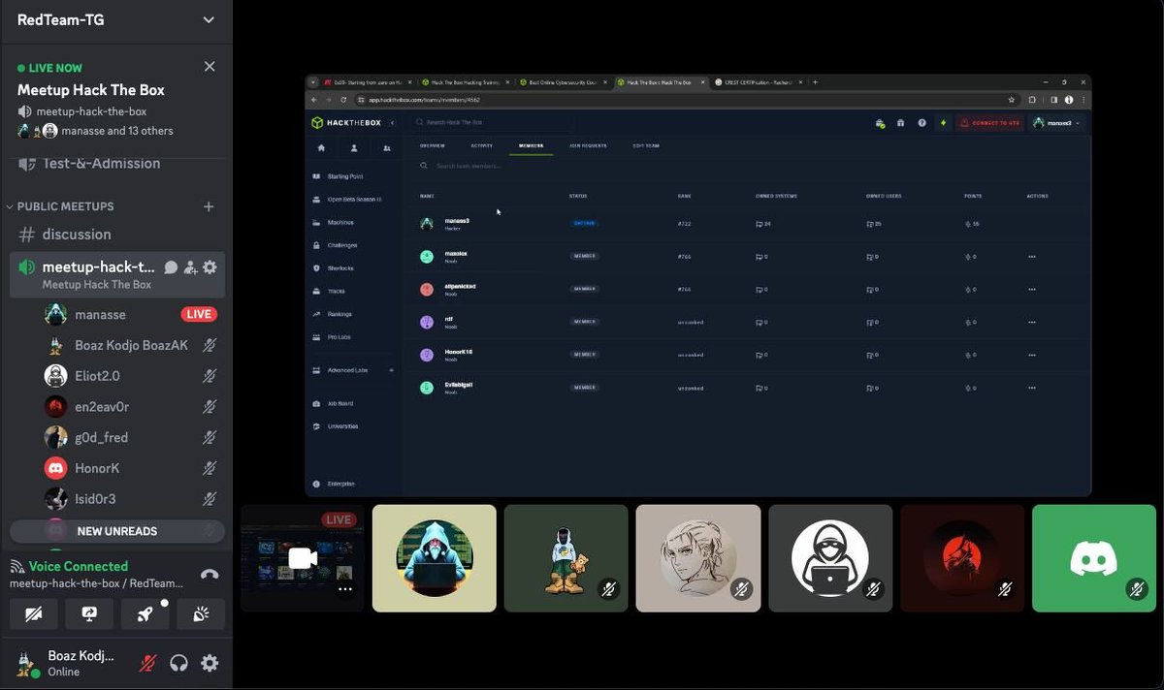Open manasse3 account dropdown in stream
Screen dimensions: 1164x690
[1056, 123]
